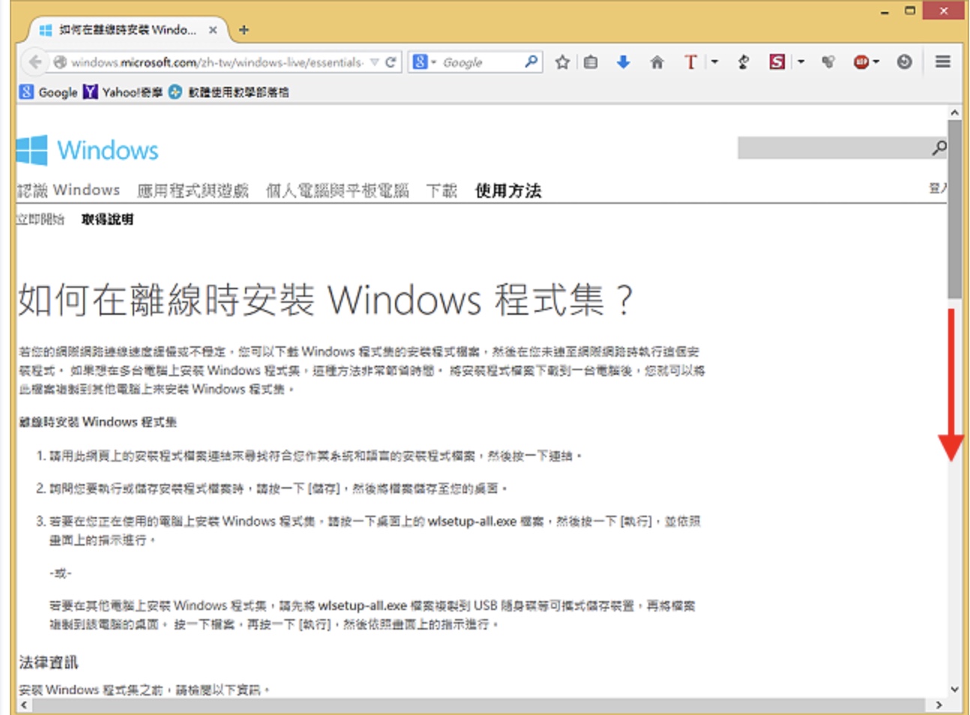
Task: Open Downloads with the blue arrow icon
Action: click(623, 62)
